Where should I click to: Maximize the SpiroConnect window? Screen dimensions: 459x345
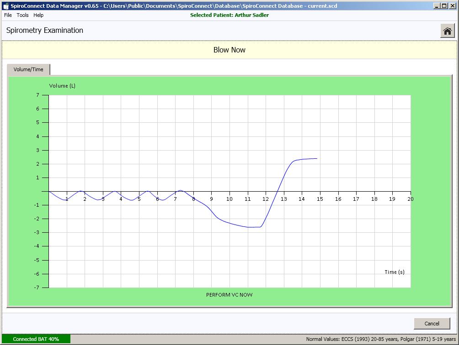pyautogui.click(x=444, y=6)
